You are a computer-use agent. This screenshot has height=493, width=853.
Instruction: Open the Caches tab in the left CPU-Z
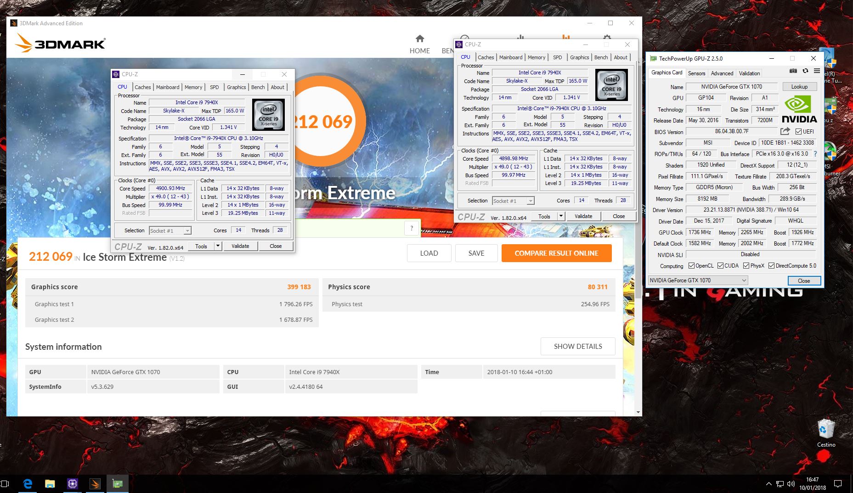142,87
